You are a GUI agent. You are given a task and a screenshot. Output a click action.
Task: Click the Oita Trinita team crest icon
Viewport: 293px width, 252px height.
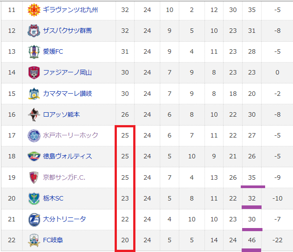34,219
